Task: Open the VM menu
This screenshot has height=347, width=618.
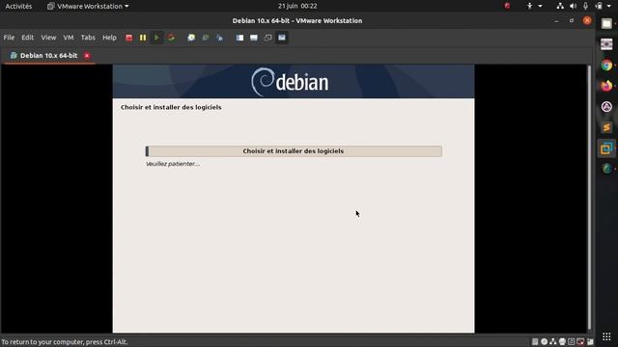Action: [69, 38]
